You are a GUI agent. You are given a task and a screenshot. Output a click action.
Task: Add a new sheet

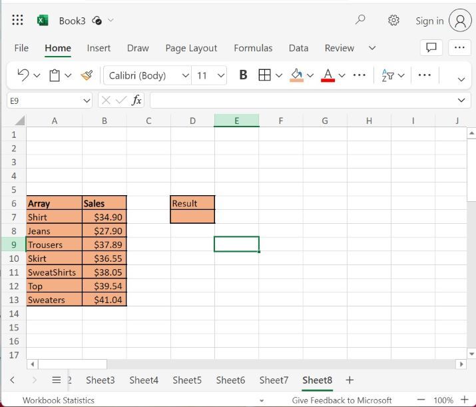tap(350, 380)
